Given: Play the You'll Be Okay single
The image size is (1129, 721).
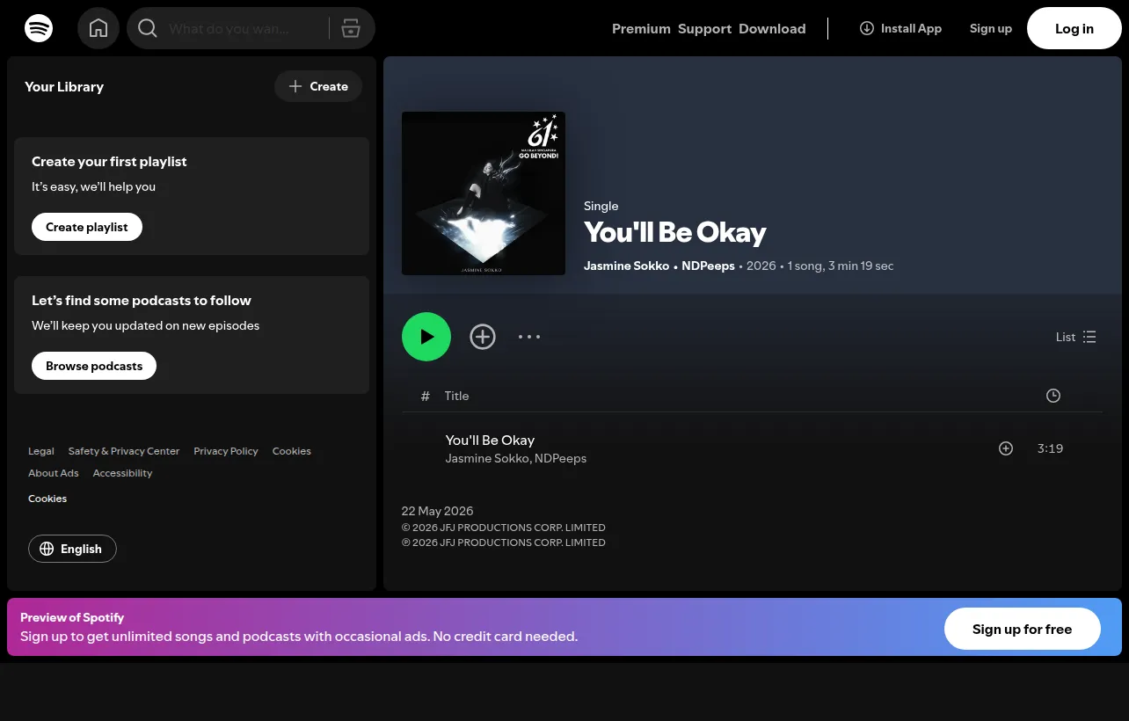Looking at the screenshot, I should 426,337.
